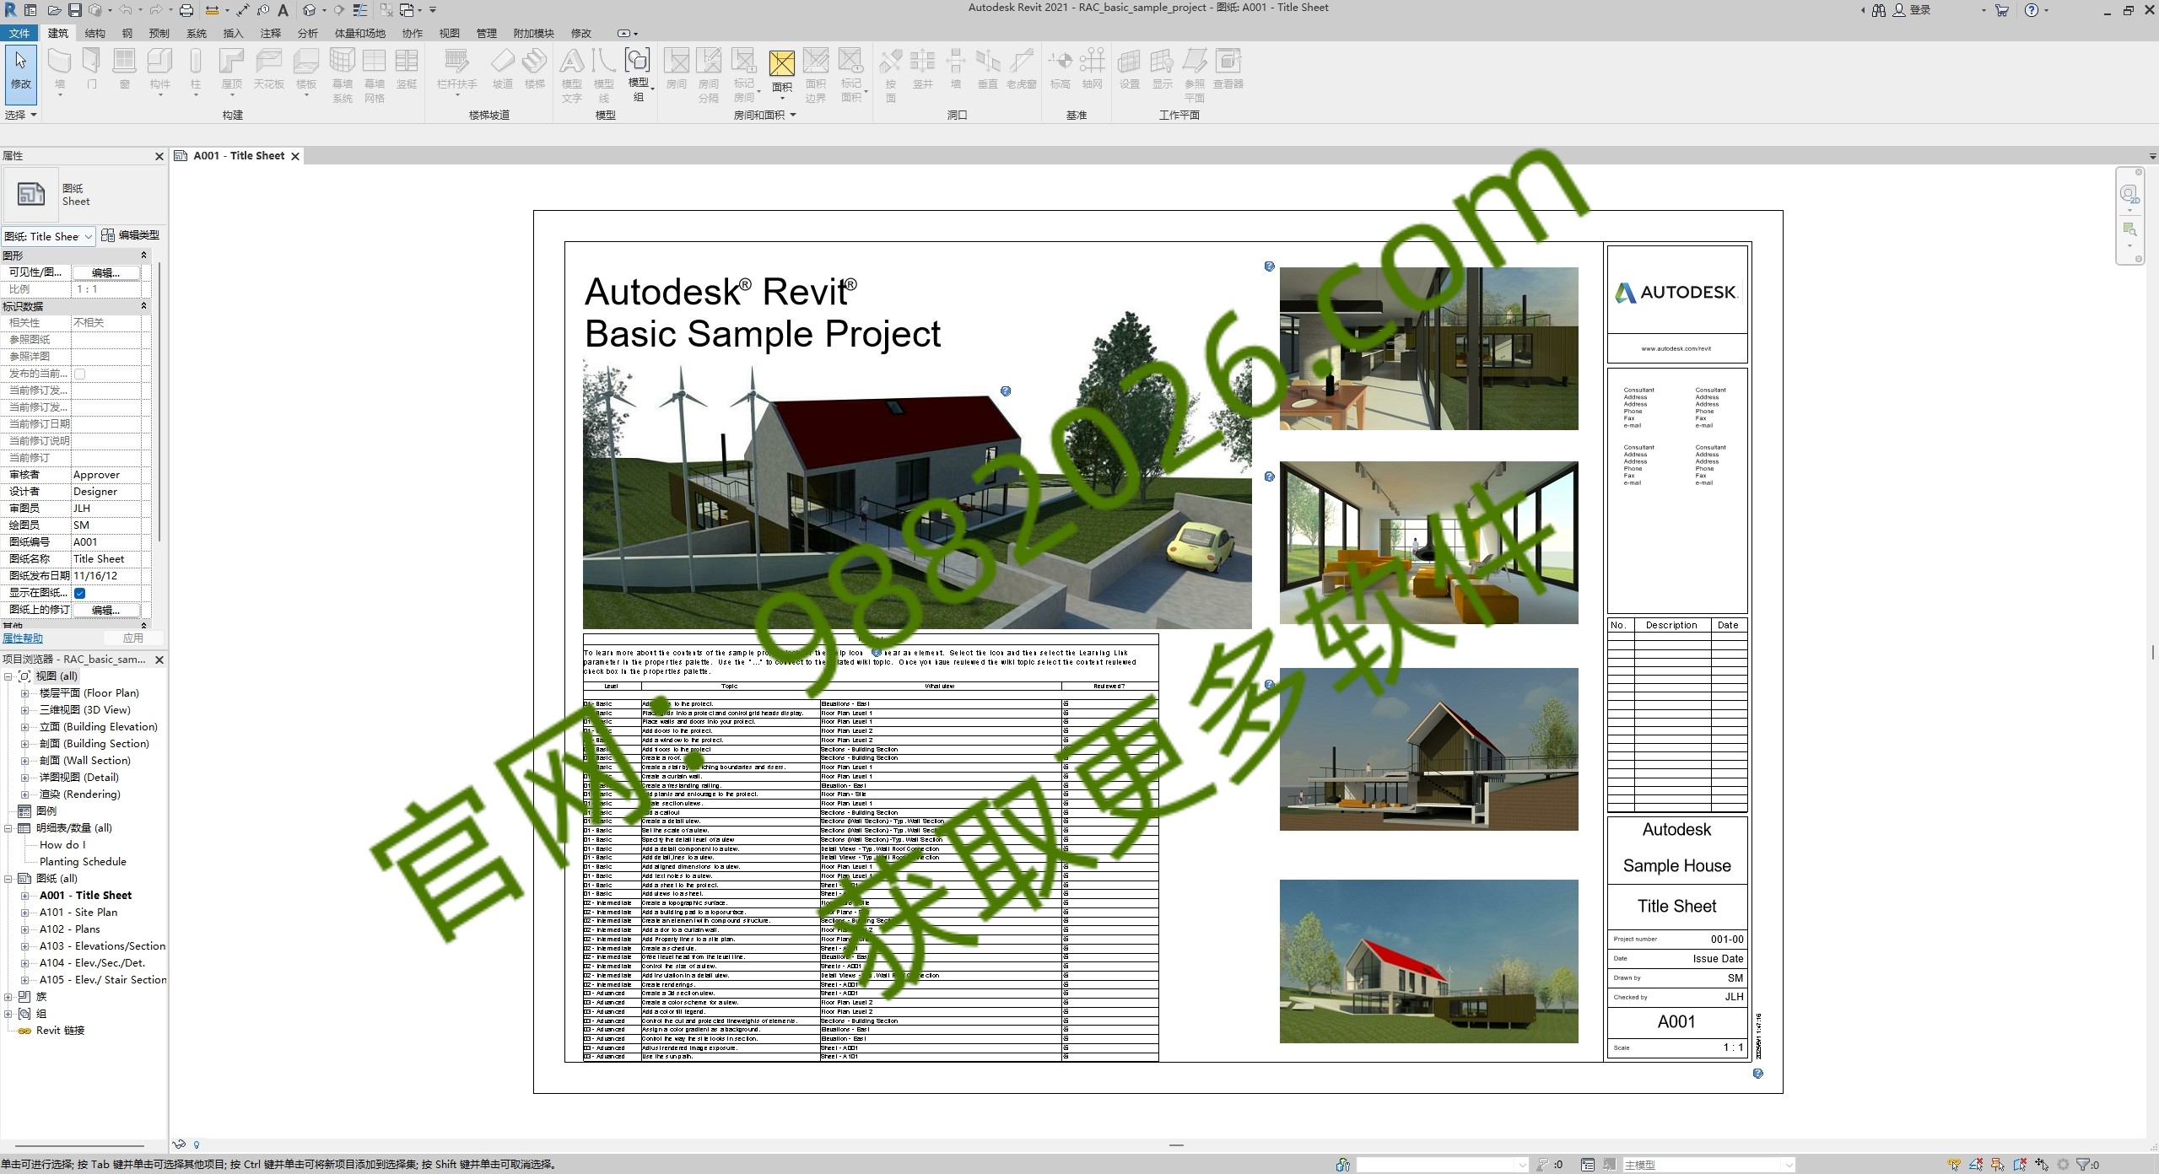Click the 模型组 (Model Group) tool icon
This screenshot has height=1174, width=2159.
pyautogui.click(x=638, y=61)
